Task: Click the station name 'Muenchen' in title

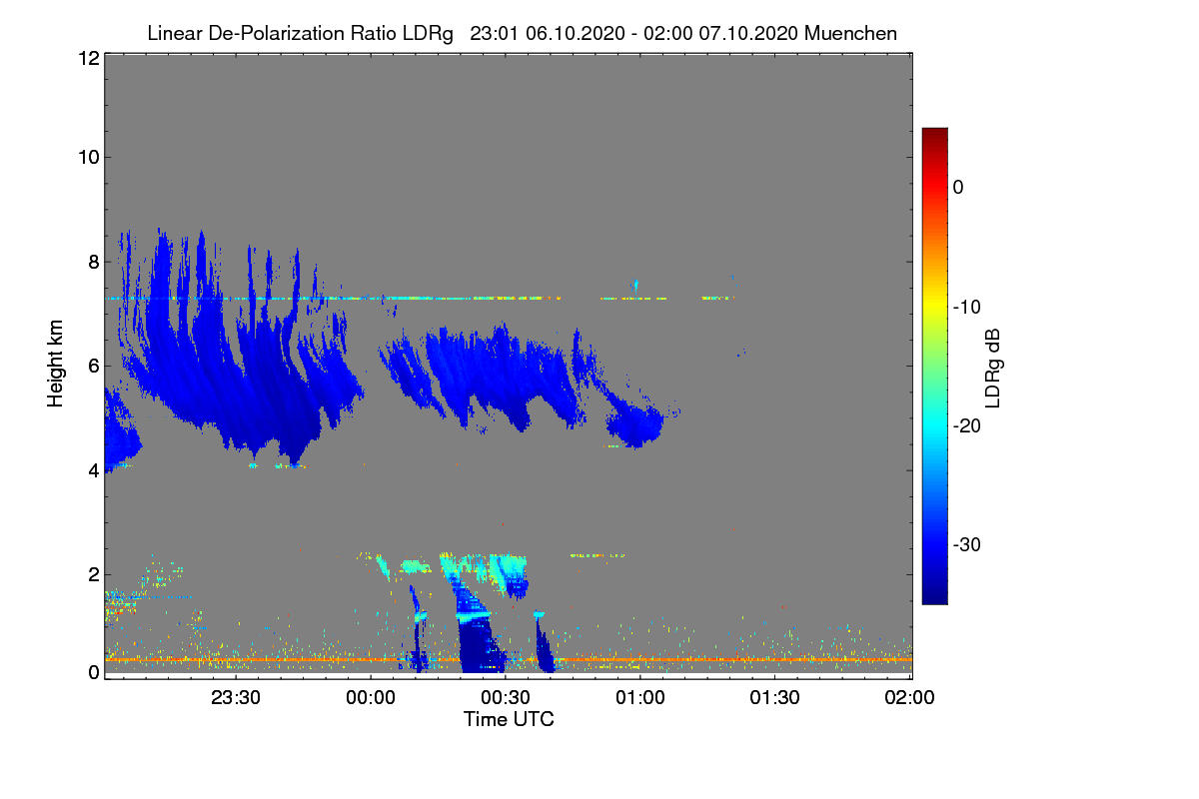Action: click(x=850, y=34)
